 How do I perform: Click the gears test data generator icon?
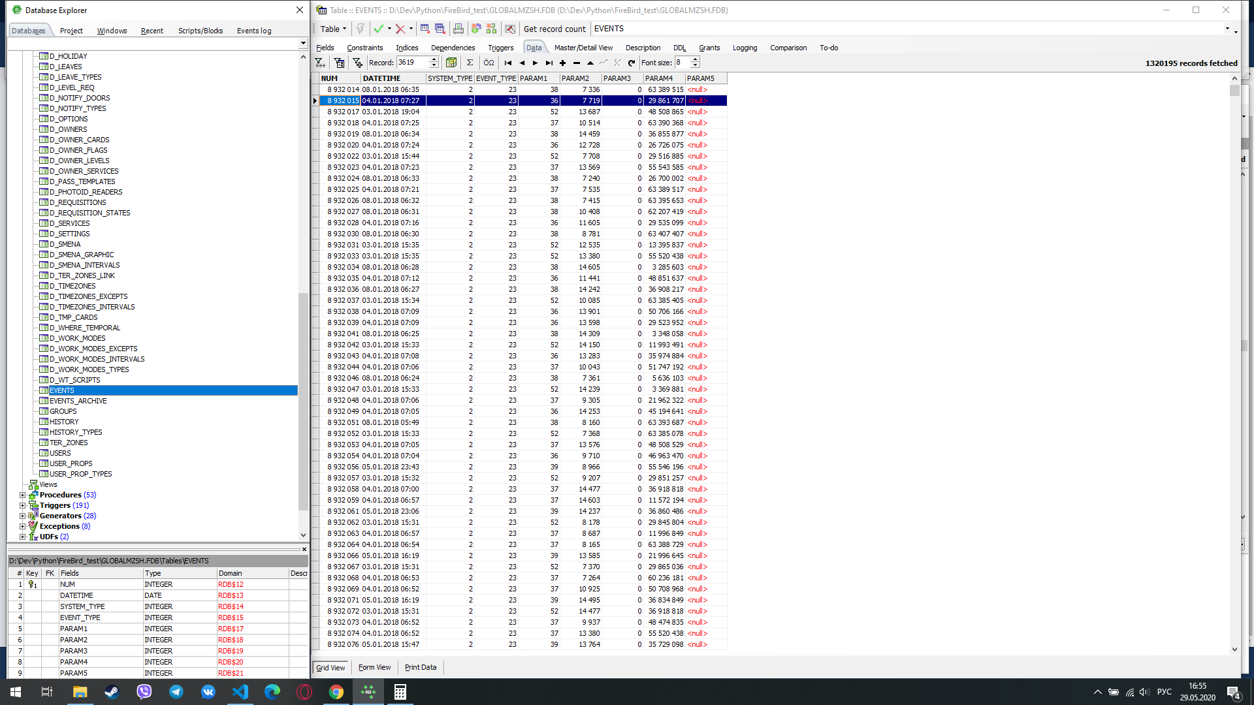(476, 29)
